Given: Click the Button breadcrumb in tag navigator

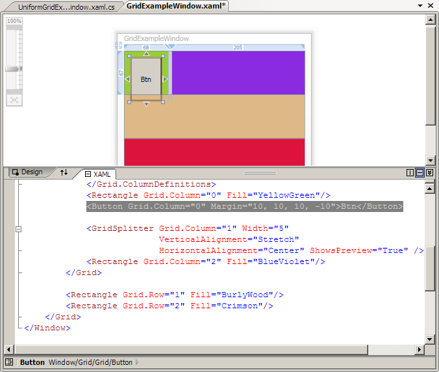Looking at the screenshot, I should (32, 362).
